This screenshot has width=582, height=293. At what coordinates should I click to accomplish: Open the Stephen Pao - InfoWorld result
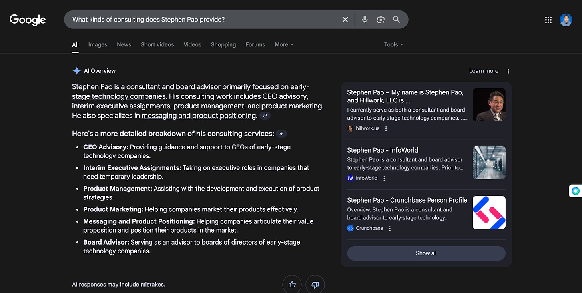point(383,150)
